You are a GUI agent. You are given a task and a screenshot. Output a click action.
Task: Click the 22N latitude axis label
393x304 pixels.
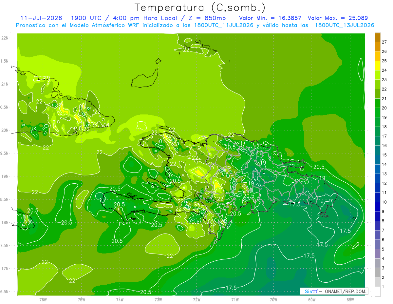point(5,38)
